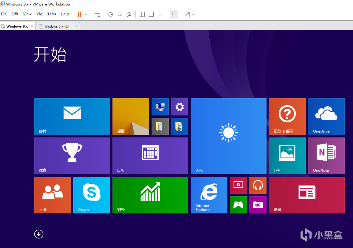Revert to the previous snapshot icon
Viewport: 353px width, 248px height.
pyautogui.click(x=120, y=14)
